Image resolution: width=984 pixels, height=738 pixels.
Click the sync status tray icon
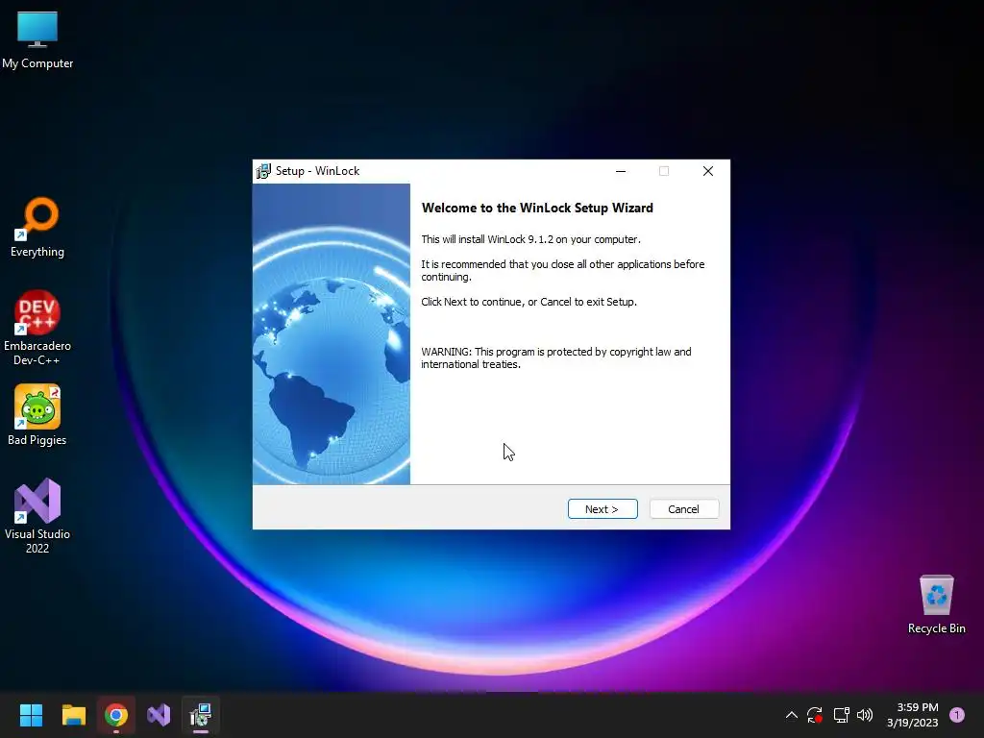[815, 715]
